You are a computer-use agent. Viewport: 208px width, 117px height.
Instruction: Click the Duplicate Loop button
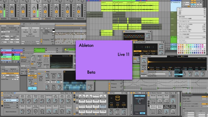pyautogui.click(x=30, y=36)
